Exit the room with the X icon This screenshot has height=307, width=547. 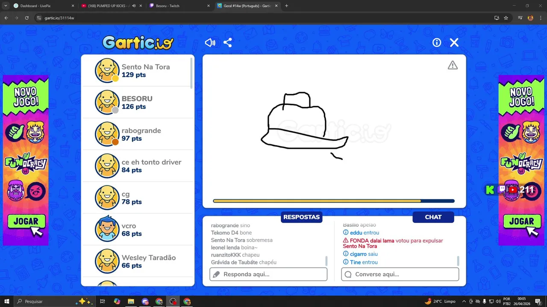coord(454,43)
